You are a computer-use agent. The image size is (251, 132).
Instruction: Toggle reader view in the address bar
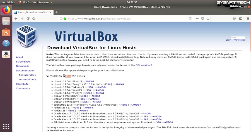[x=190, y=19]
